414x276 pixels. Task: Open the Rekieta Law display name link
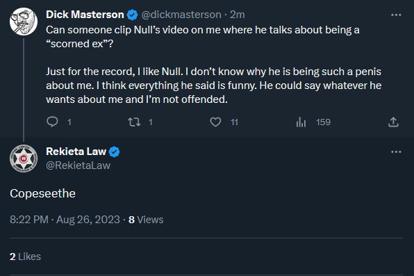(76, 152)
